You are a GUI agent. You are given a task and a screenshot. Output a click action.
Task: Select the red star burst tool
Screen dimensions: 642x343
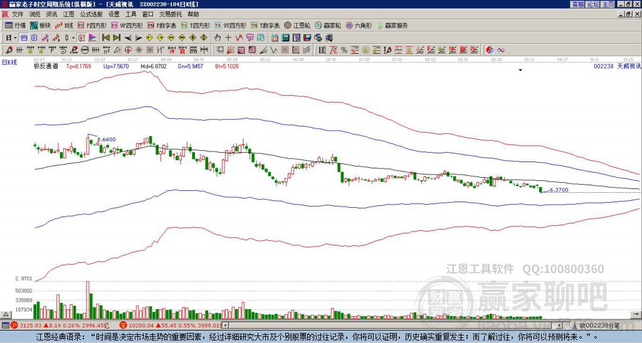click(139, 50)
